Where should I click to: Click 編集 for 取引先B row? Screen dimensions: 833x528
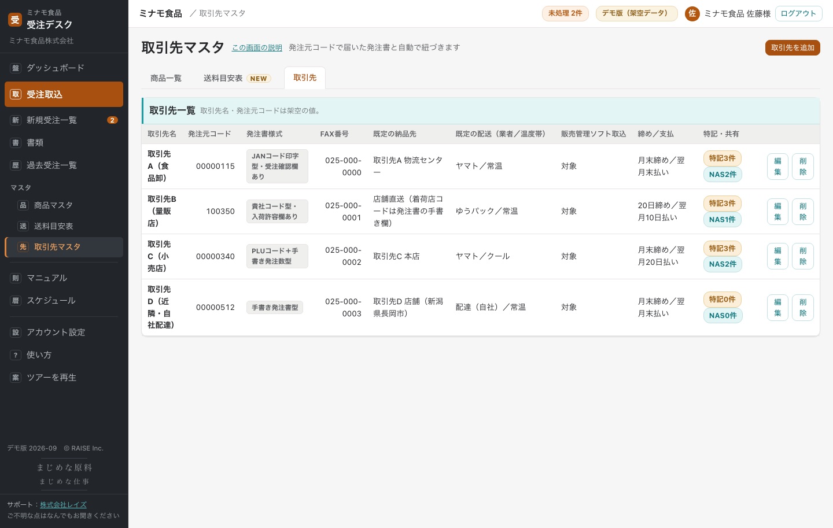(777, 212)
